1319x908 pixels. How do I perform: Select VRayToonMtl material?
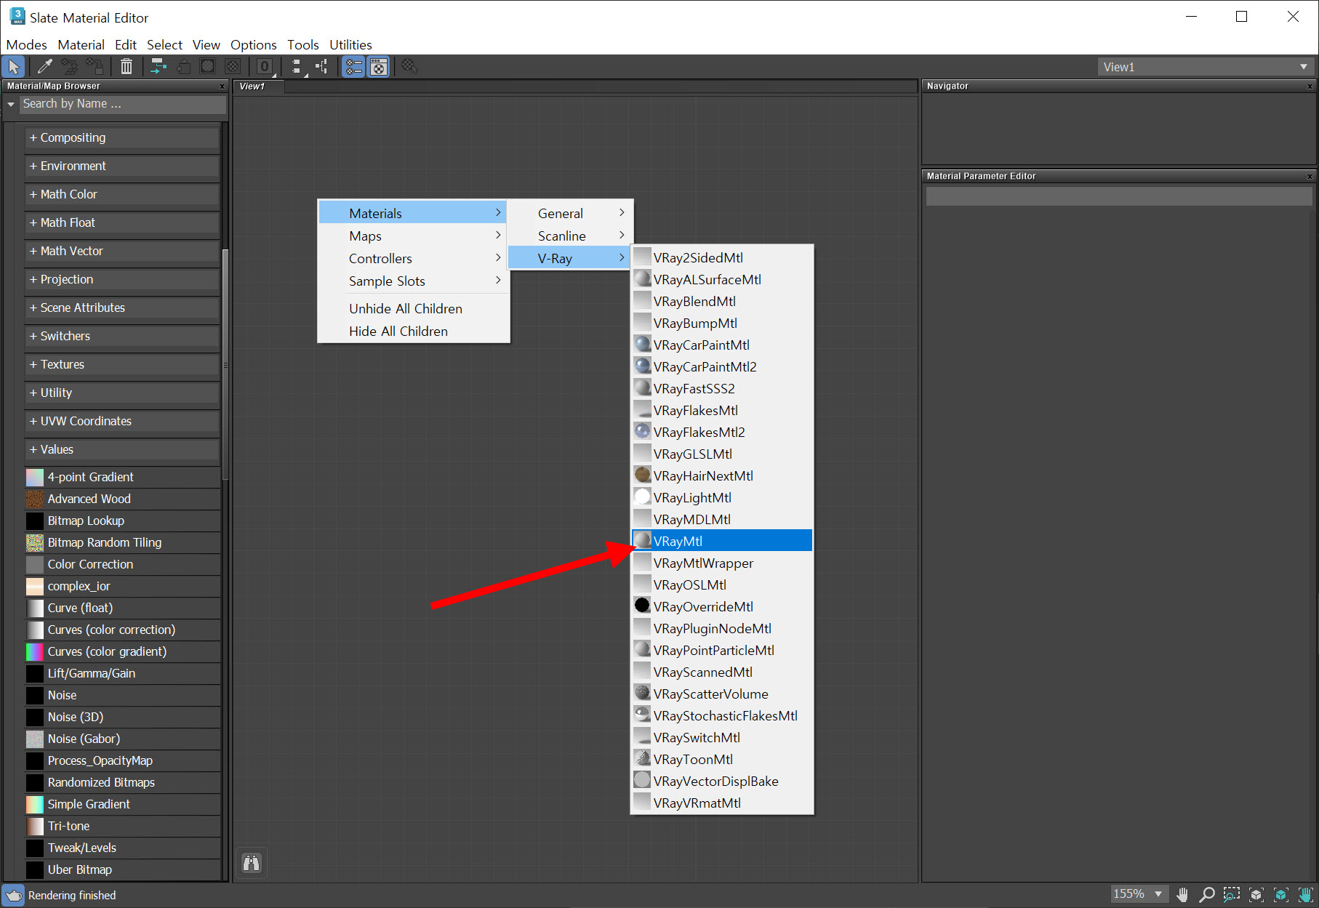pyautogui.click(x=722, y=759)
